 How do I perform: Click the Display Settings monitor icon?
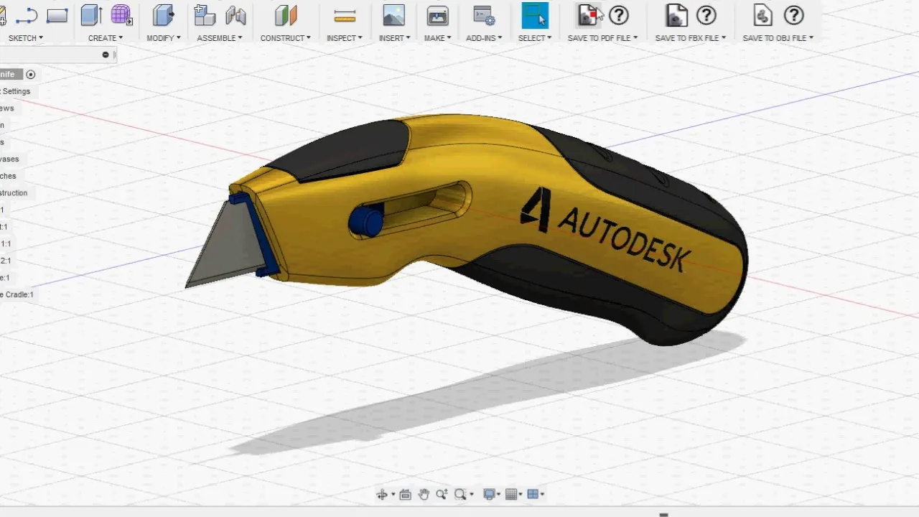[490, 494]
